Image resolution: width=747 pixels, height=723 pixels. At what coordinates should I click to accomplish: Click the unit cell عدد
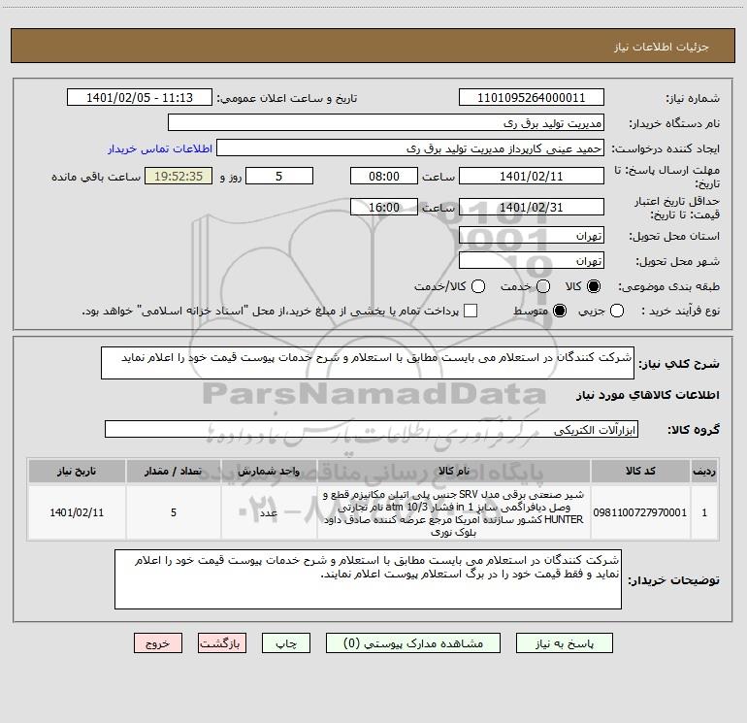pyautogui.click(x=269, y=512)
